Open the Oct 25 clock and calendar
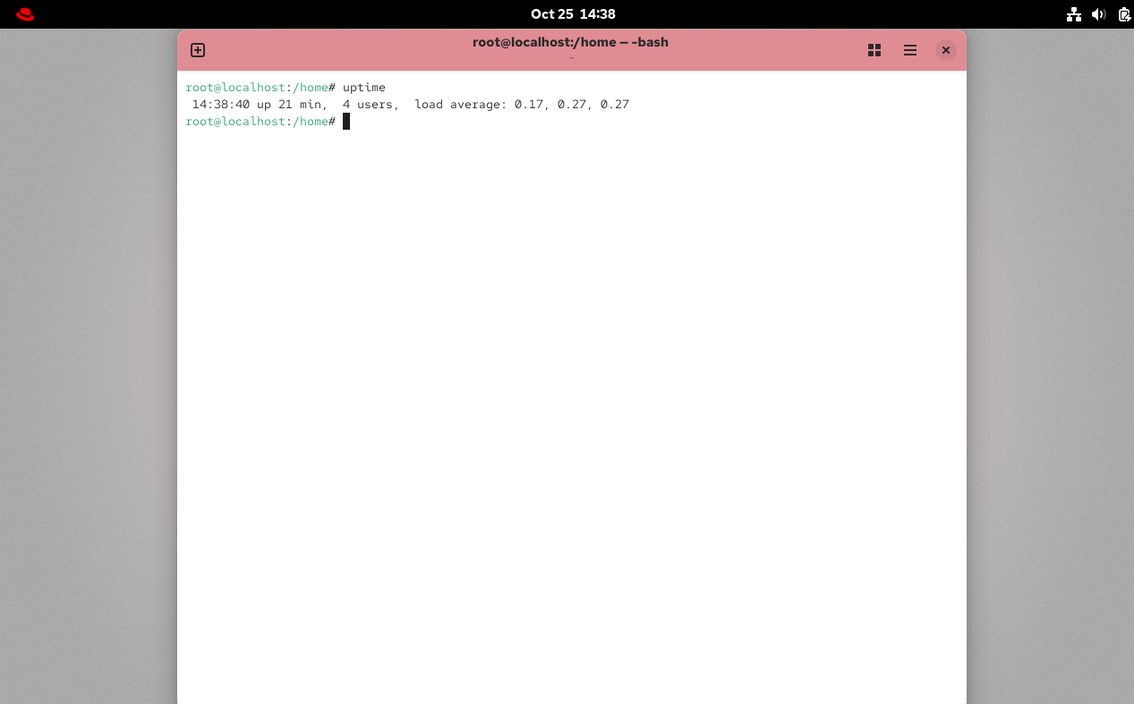The width and height of the screenshot is (1134, 704). (573, 13)
